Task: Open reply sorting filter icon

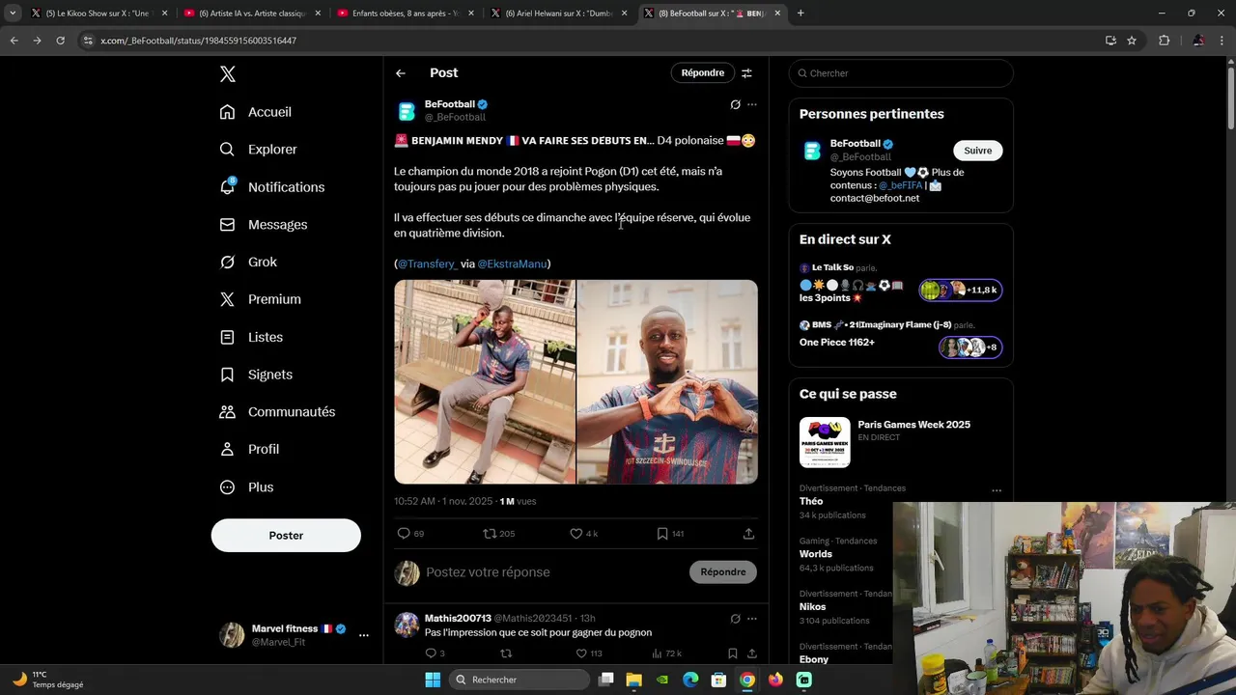Action: tap(746, 73)
